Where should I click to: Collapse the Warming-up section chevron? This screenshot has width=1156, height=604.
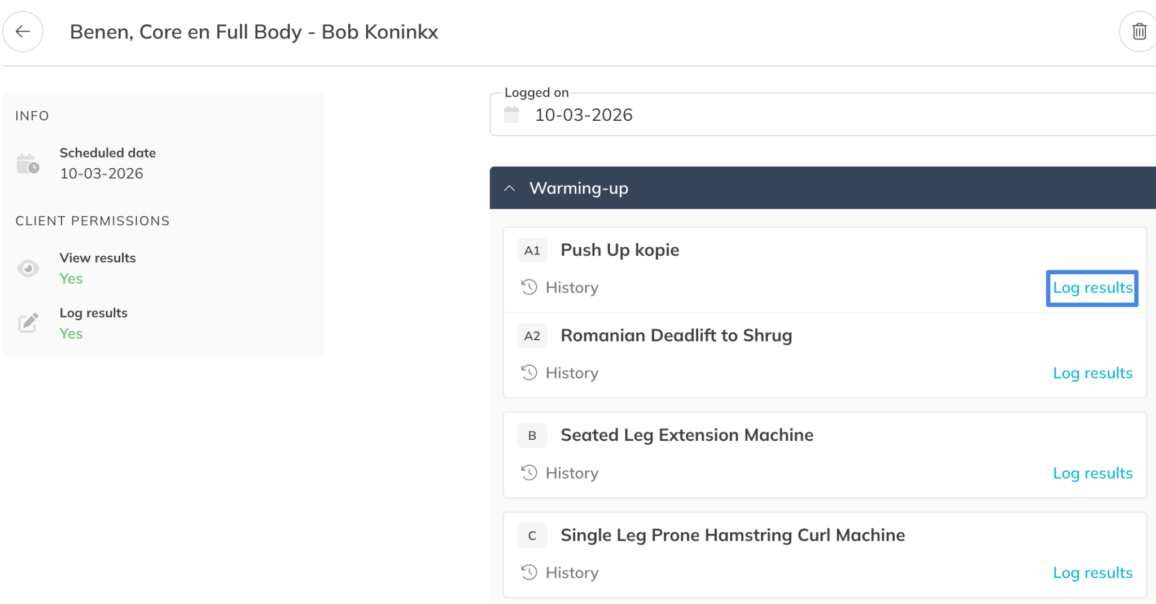pos(509,188)
